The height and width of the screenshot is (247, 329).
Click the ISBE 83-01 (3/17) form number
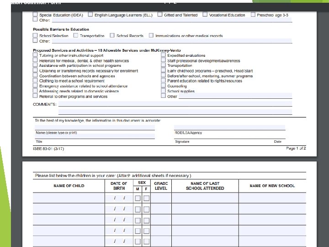pos(48,149)
